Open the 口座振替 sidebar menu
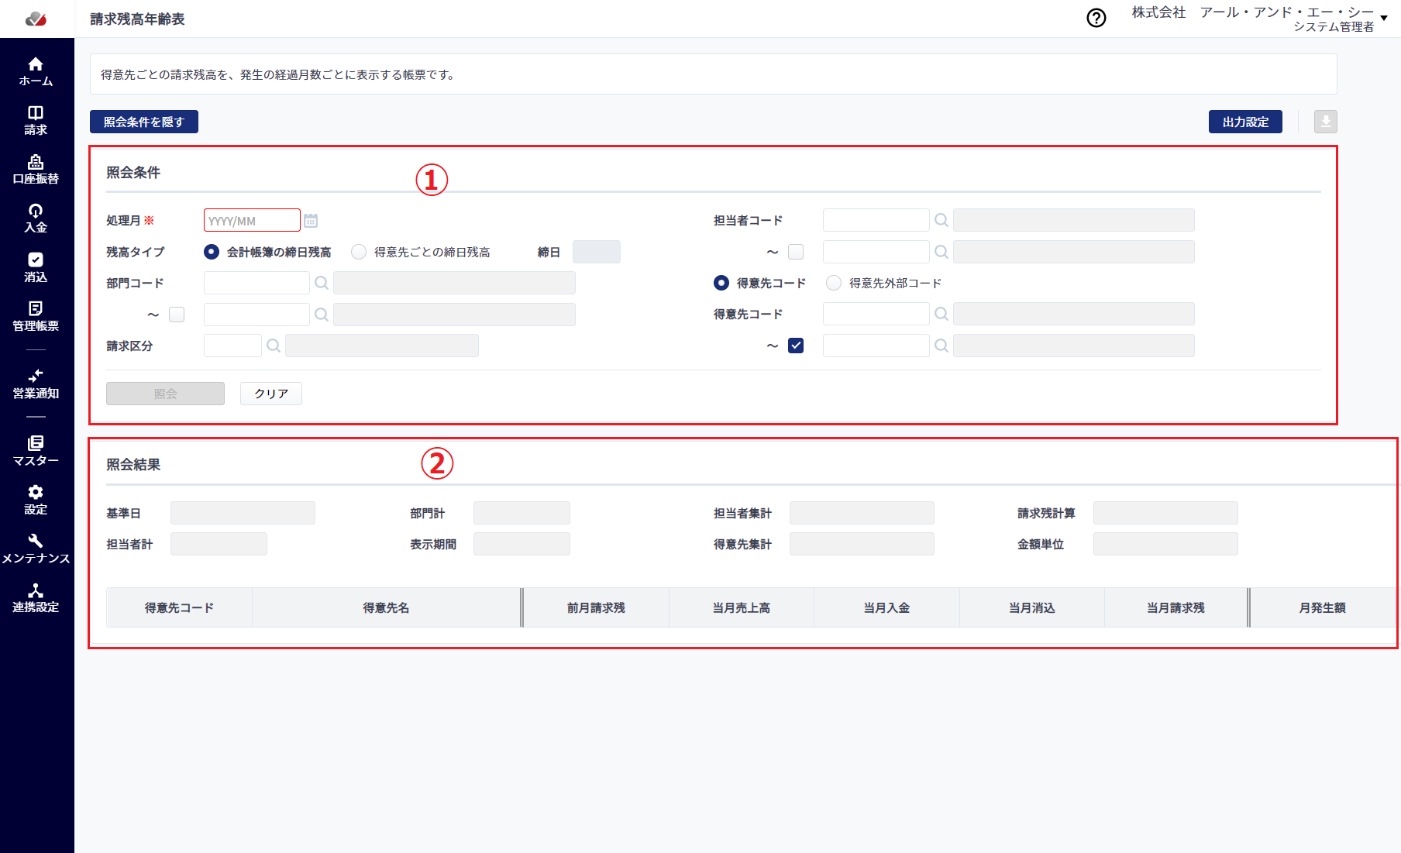The width and height of the screenshot is (1401, 853). (36, 170)
